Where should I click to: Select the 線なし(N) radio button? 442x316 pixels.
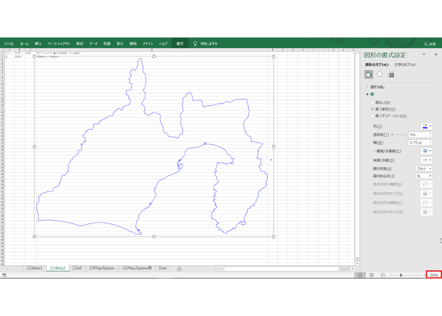(x=372, y=102)
